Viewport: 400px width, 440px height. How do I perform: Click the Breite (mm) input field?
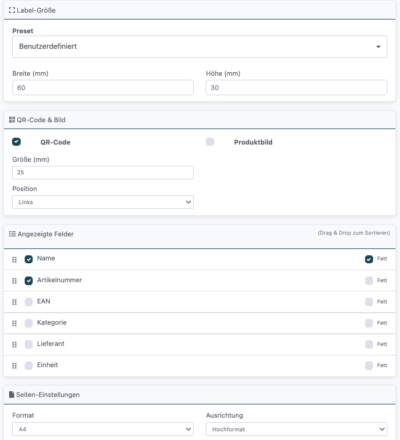[103, 88]
